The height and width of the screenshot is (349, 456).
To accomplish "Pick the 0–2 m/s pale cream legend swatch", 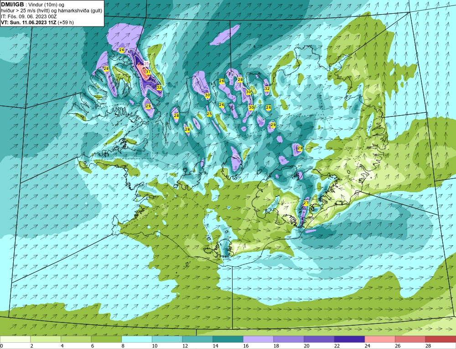I will tap(15, 339).
